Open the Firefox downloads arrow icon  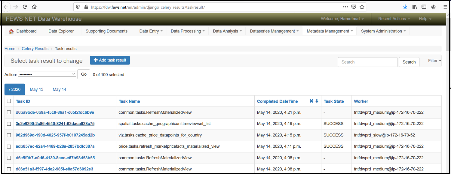pos(405,7)
